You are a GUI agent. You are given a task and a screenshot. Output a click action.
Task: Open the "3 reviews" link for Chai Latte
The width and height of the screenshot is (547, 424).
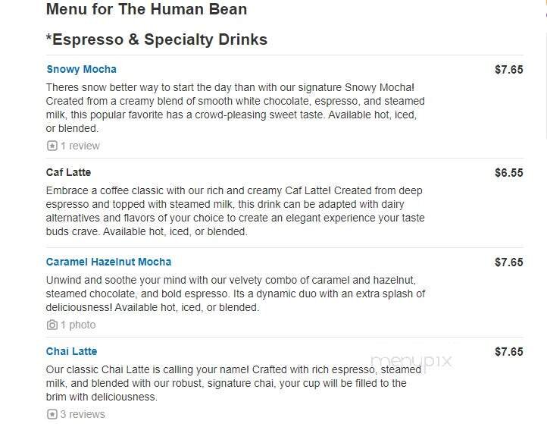[83, 414]
